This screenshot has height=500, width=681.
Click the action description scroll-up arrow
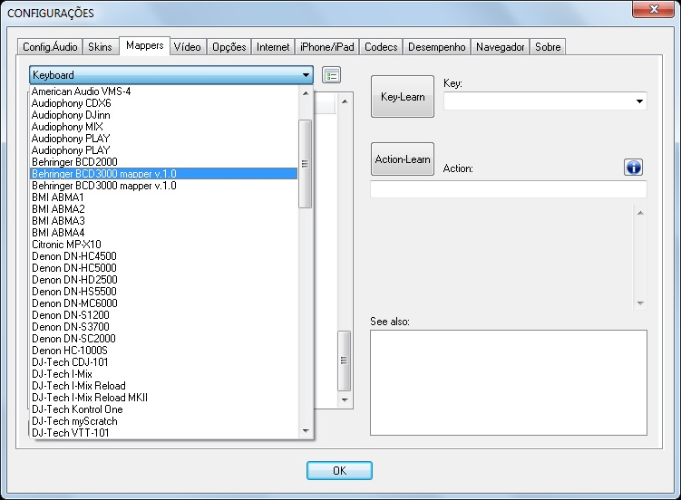point(640,213)
